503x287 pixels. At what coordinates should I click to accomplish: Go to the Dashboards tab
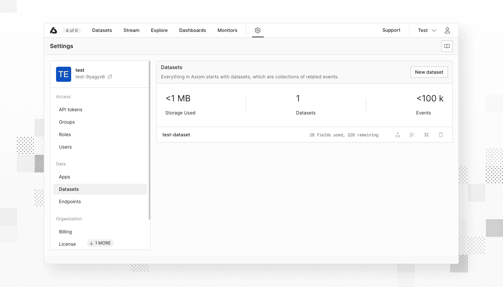tap(193, 30)
